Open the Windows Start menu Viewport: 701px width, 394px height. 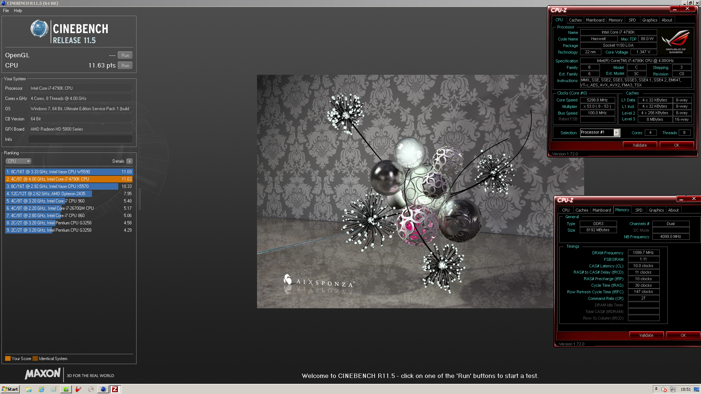(x=10, y=389)
